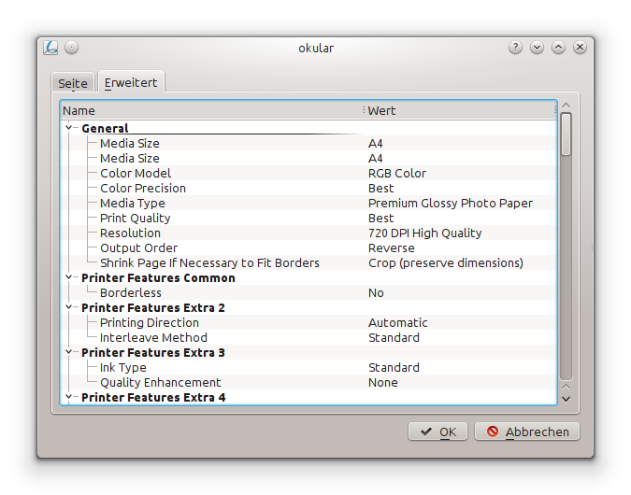This screenshot has height=495, width=631.
Task: Switch to the Seite tab
Action: coord(73,83)
